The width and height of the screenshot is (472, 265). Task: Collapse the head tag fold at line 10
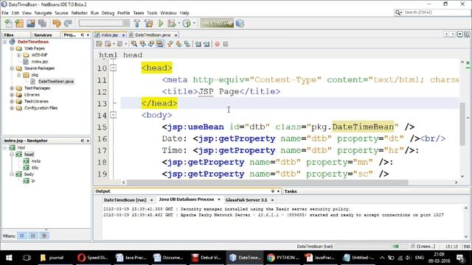pyautogui.click(x=113, y=68)
